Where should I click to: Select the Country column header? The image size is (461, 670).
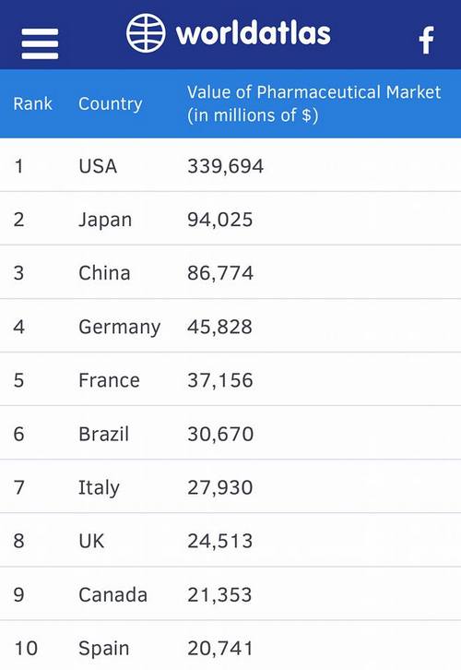point(110,104)
